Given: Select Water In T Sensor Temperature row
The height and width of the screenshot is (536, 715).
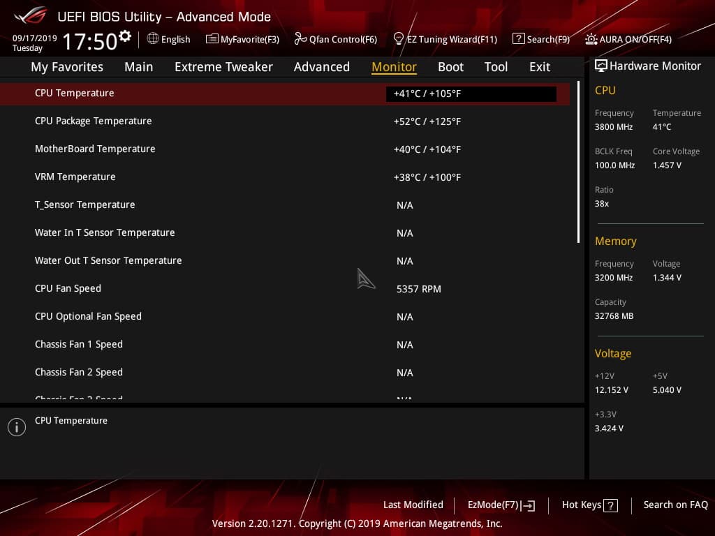Looking at the screenshot, I should tap(285, 233).
